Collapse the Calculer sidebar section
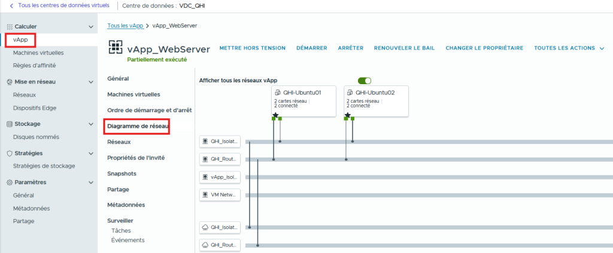 pos(91,27)
